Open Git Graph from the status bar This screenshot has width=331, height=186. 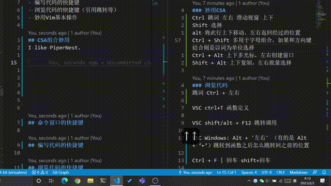(61, 172)
